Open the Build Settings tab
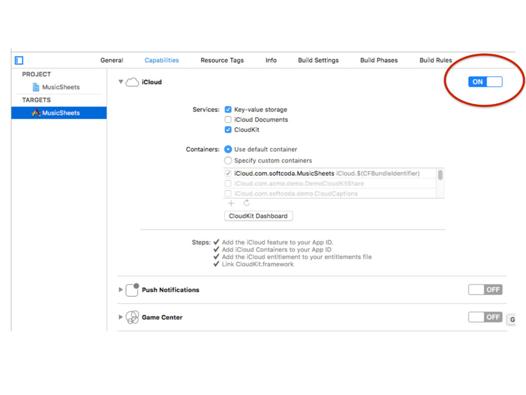 coord(318,61)
